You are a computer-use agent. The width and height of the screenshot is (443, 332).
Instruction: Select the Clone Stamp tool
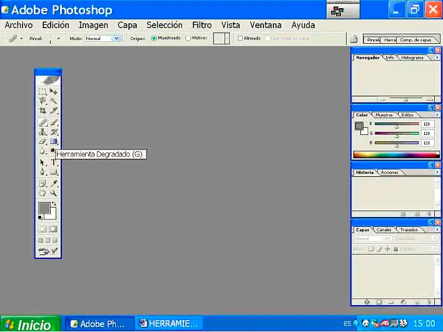click(43, 132)
